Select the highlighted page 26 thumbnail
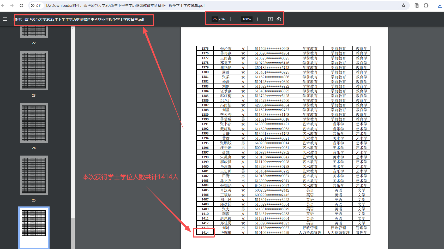The height and width of the screenshot is (249, 444). click(34, 227)
